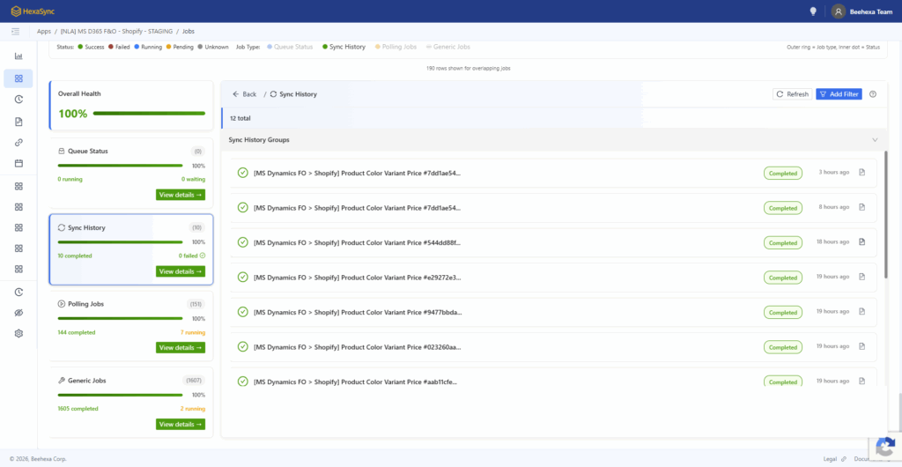Click the crossed-out eye sidebar icon

(18, 312)
